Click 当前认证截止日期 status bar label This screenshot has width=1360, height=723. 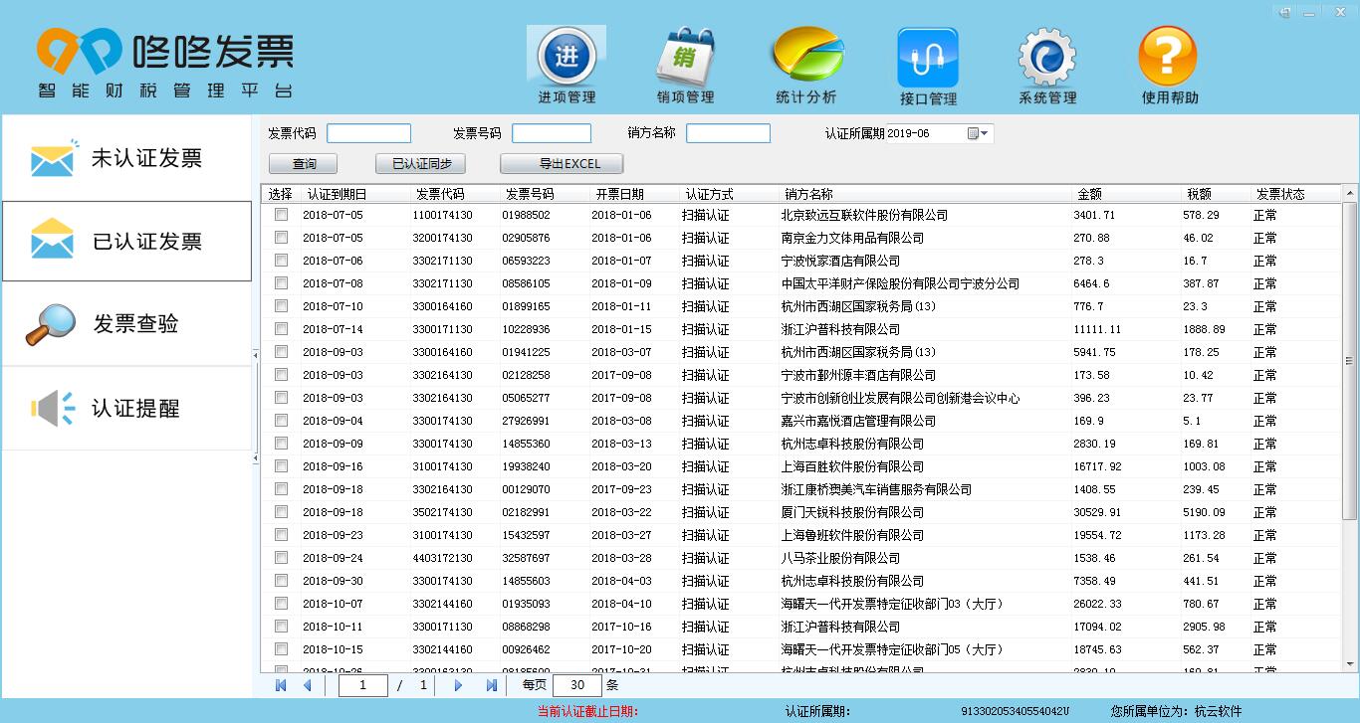point(587,711)
